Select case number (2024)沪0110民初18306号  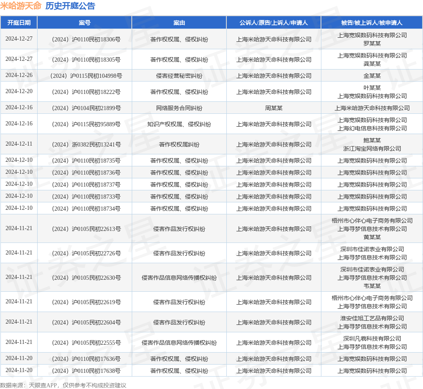click(x=86, y=39)
